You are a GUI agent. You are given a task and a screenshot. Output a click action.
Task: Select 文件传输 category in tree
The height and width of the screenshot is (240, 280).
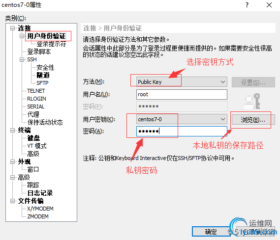point(31,201)
